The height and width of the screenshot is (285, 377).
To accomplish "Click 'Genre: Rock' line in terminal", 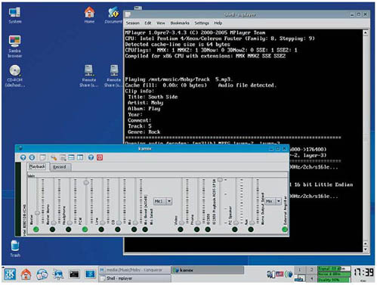I will coord(144,132).
